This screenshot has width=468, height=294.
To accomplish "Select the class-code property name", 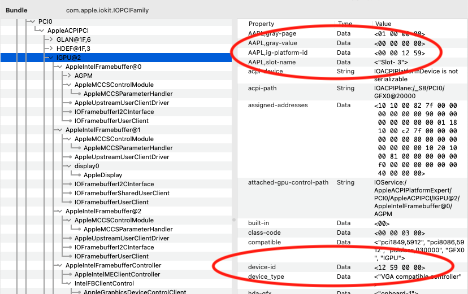I will coord(265,232).
